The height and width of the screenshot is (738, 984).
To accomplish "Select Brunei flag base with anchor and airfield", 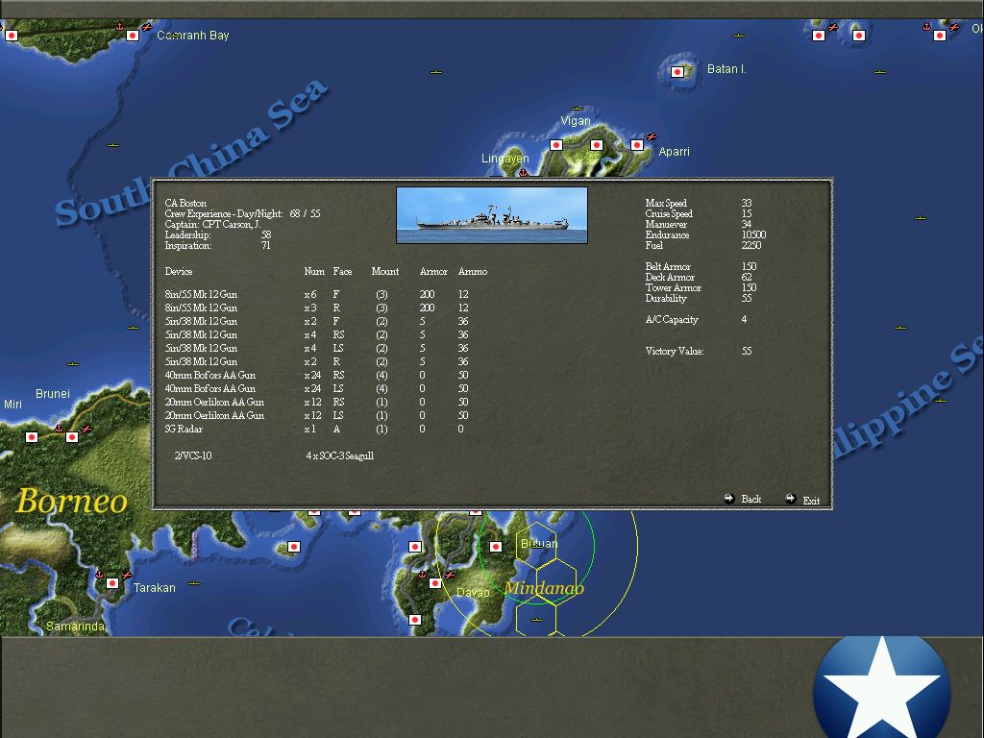I will [x=72, y=437].
